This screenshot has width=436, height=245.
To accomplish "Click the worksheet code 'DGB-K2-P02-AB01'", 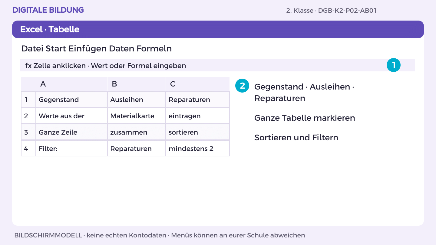I will (347, 11).
